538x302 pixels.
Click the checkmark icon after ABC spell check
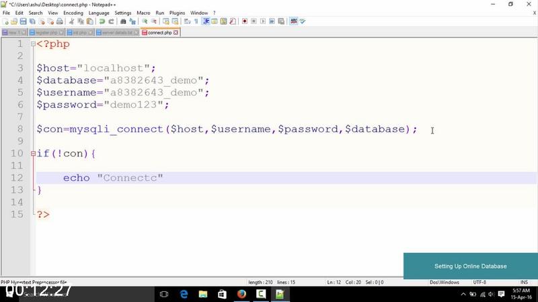click(303, 21)
